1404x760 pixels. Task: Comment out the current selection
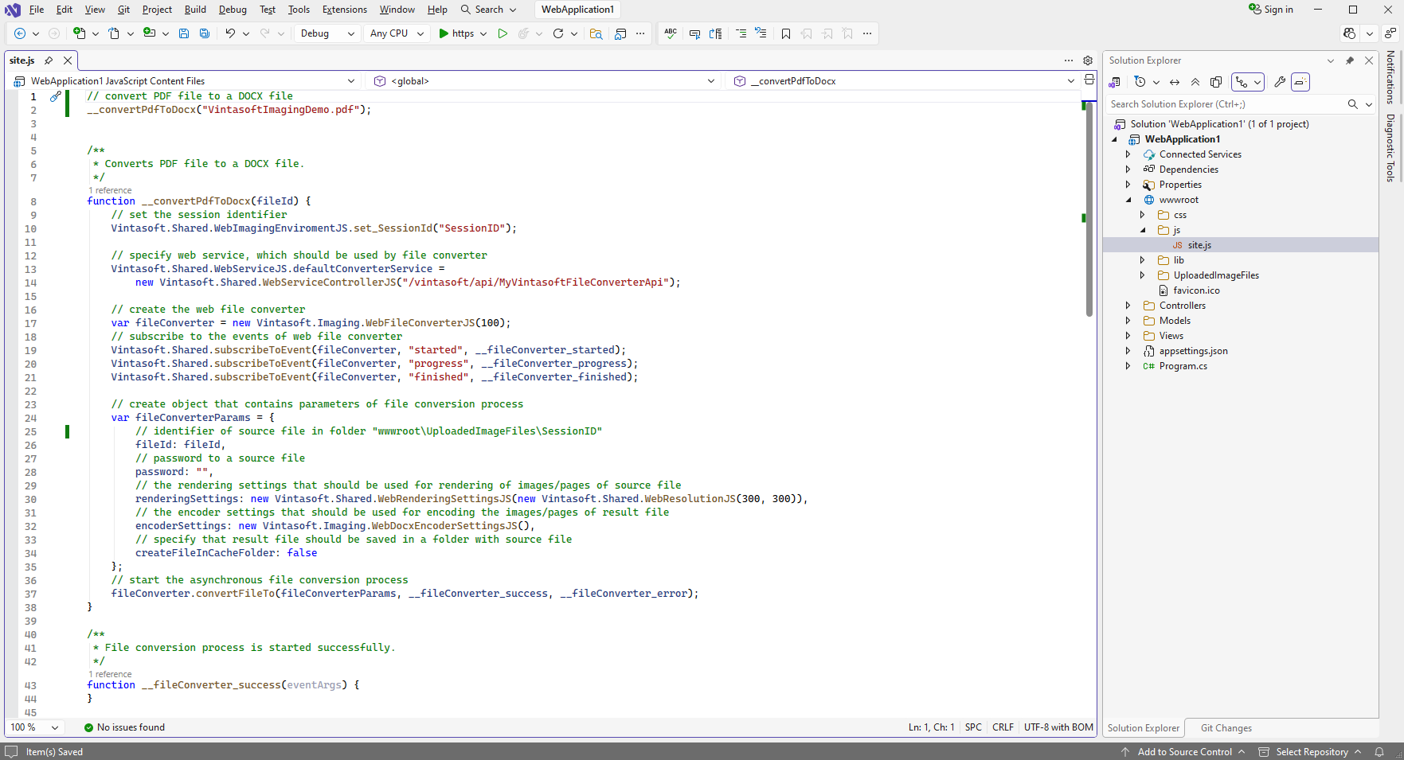741,33
